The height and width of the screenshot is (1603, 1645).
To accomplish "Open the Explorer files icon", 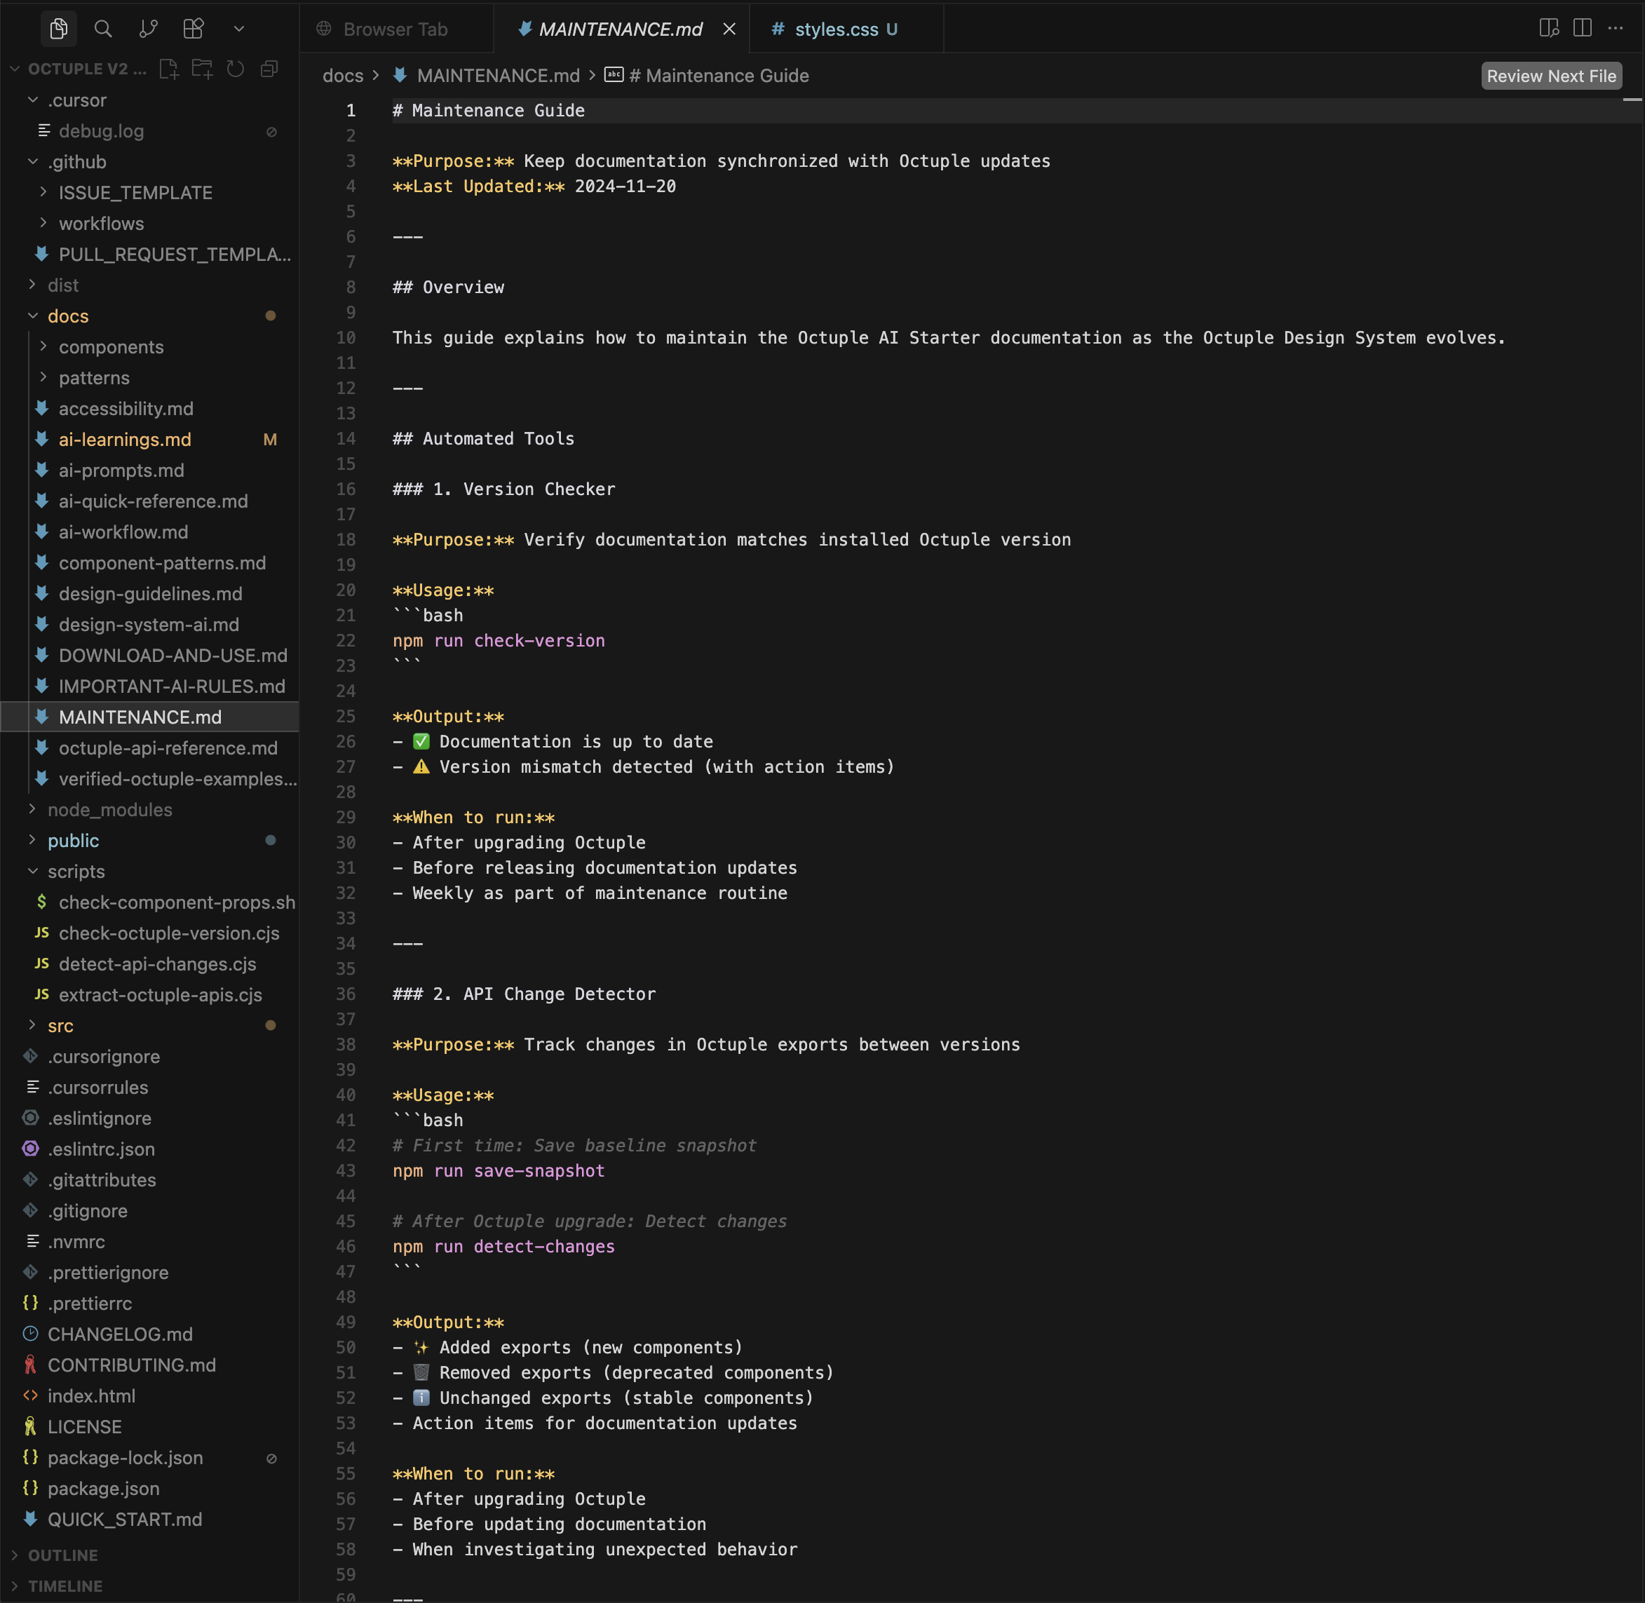I will pyautogui.click(x=58, y=29).
